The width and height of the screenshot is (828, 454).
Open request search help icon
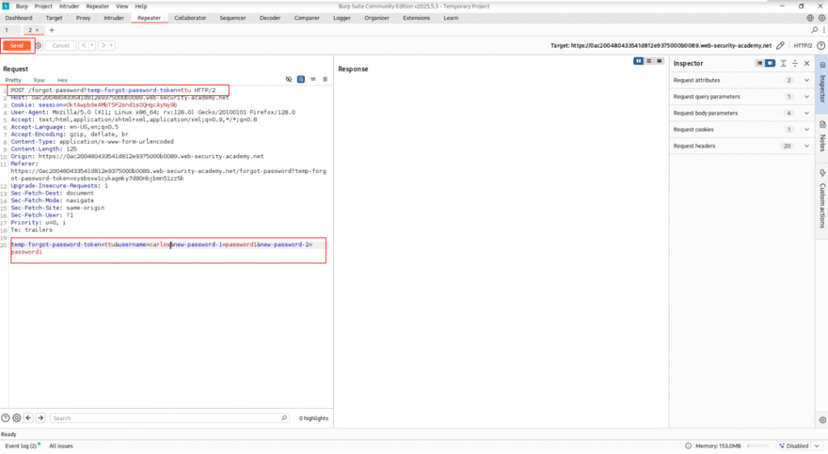[6, 418]
